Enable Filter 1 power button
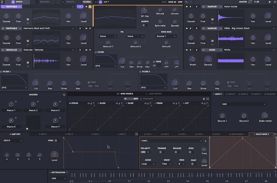Screen dimensions: 277x183 click(1, 72)
